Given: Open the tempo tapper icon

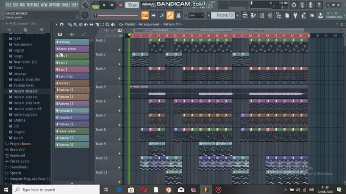Looking at the screenshot, I should (304, 16).
